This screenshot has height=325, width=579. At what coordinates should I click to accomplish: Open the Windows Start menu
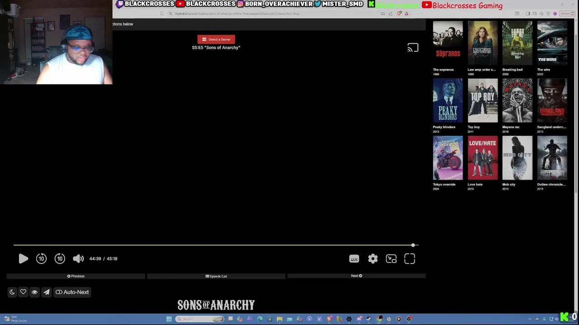[169, 319]
